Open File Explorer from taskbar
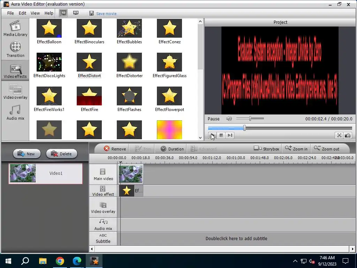The height and width of the screenshot is (268, 357). click(x=43, y=261)
